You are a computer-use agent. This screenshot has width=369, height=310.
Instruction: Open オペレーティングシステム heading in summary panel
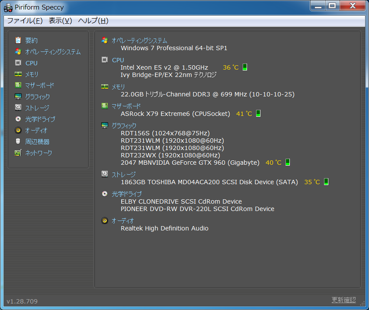(x=139, y=41)
